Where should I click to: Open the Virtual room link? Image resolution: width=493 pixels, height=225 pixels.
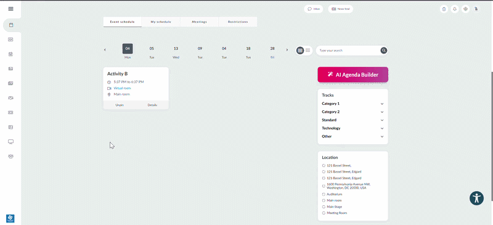pyautogui.click(x=122, y=88)
